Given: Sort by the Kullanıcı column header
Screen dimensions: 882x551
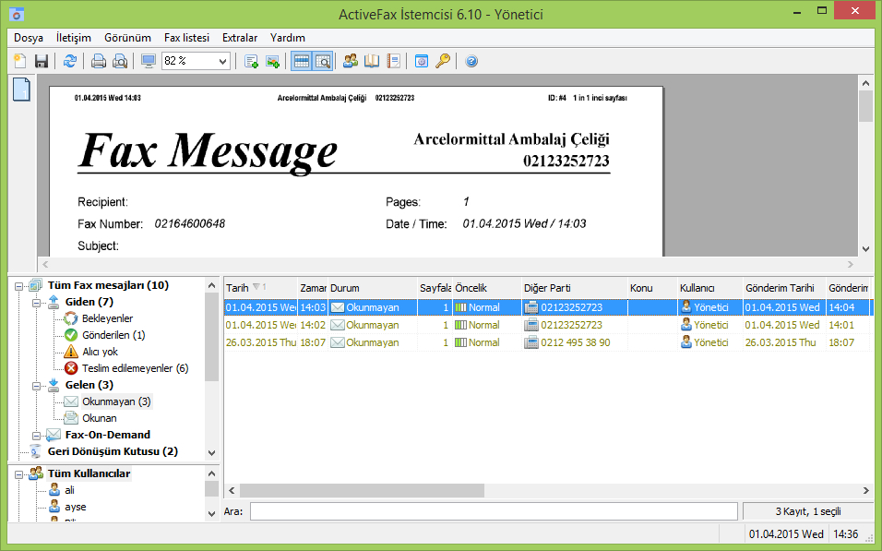Looking at the screenshot, I should (709, 288).
